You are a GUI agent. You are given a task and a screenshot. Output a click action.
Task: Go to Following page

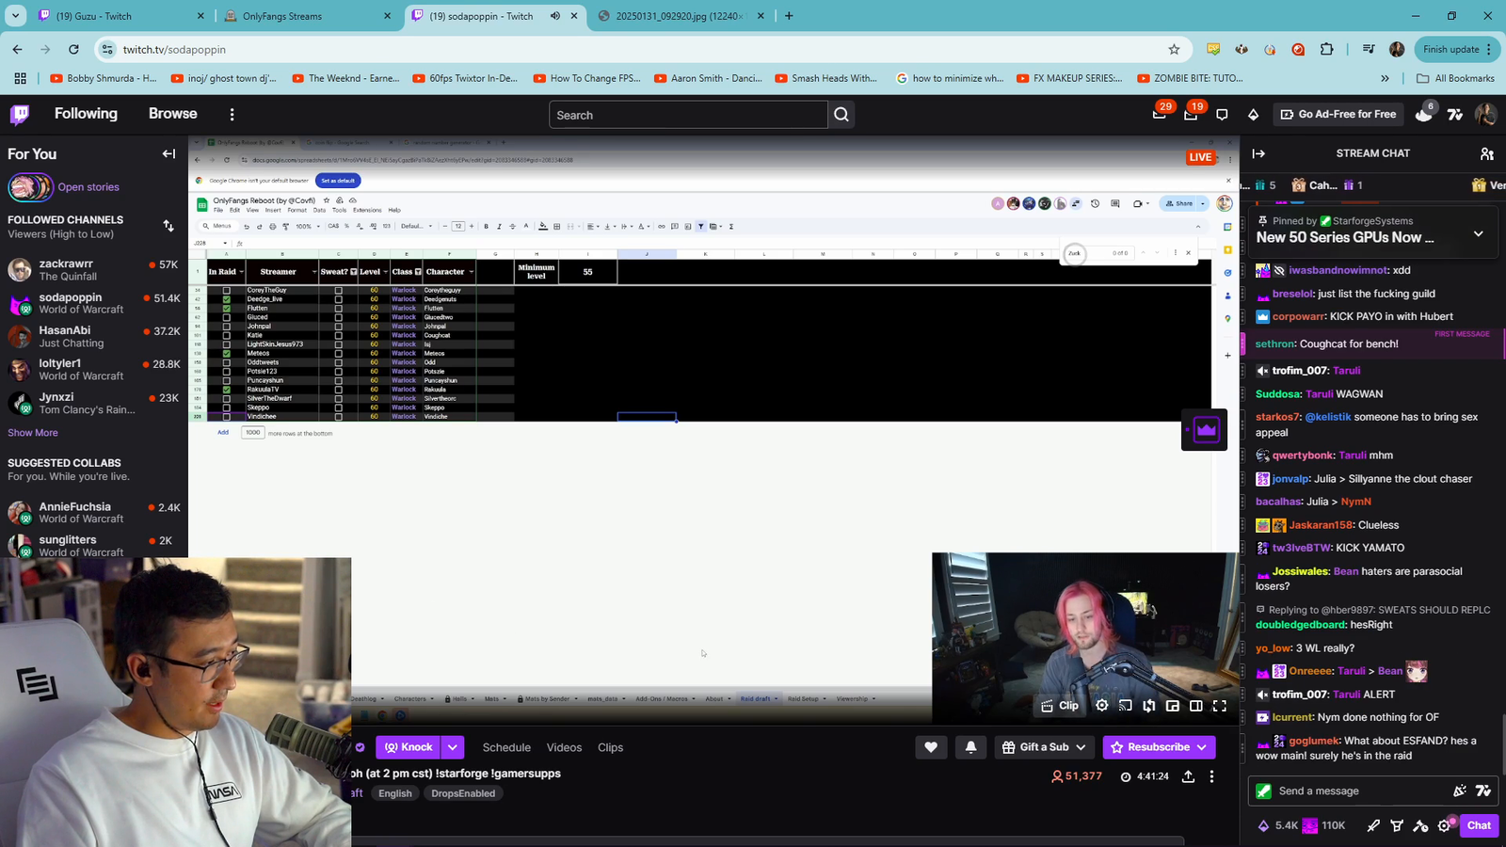(86, 114)
